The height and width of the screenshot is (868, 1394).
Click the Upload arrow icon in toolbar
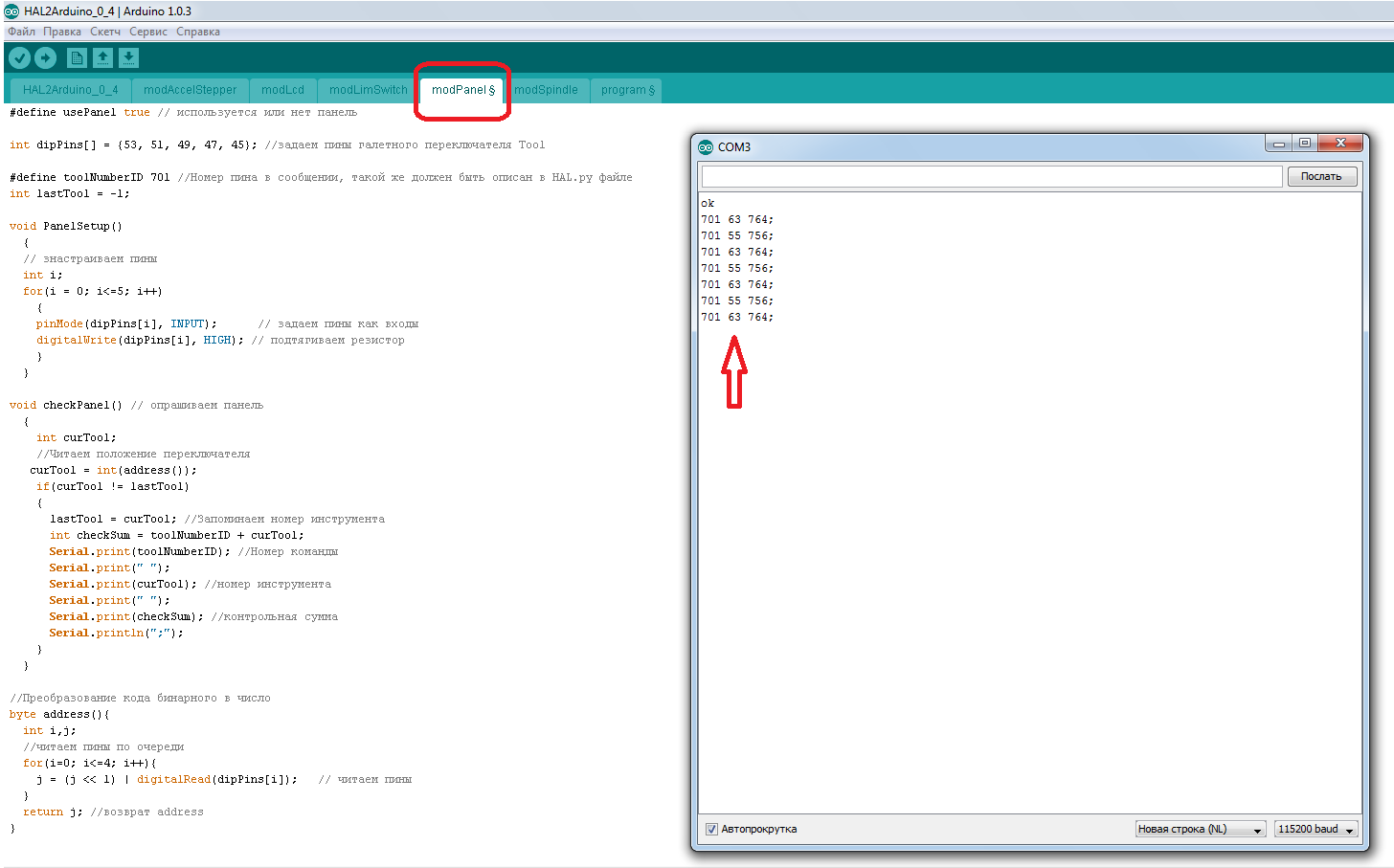click(x=46, y=58)
